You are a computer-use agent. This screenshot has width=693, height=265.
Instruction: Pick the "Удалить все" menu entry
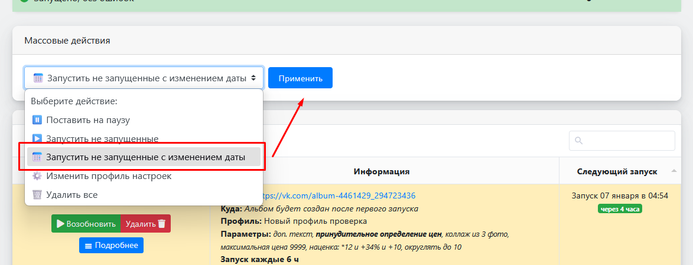[x=72, y=195]
